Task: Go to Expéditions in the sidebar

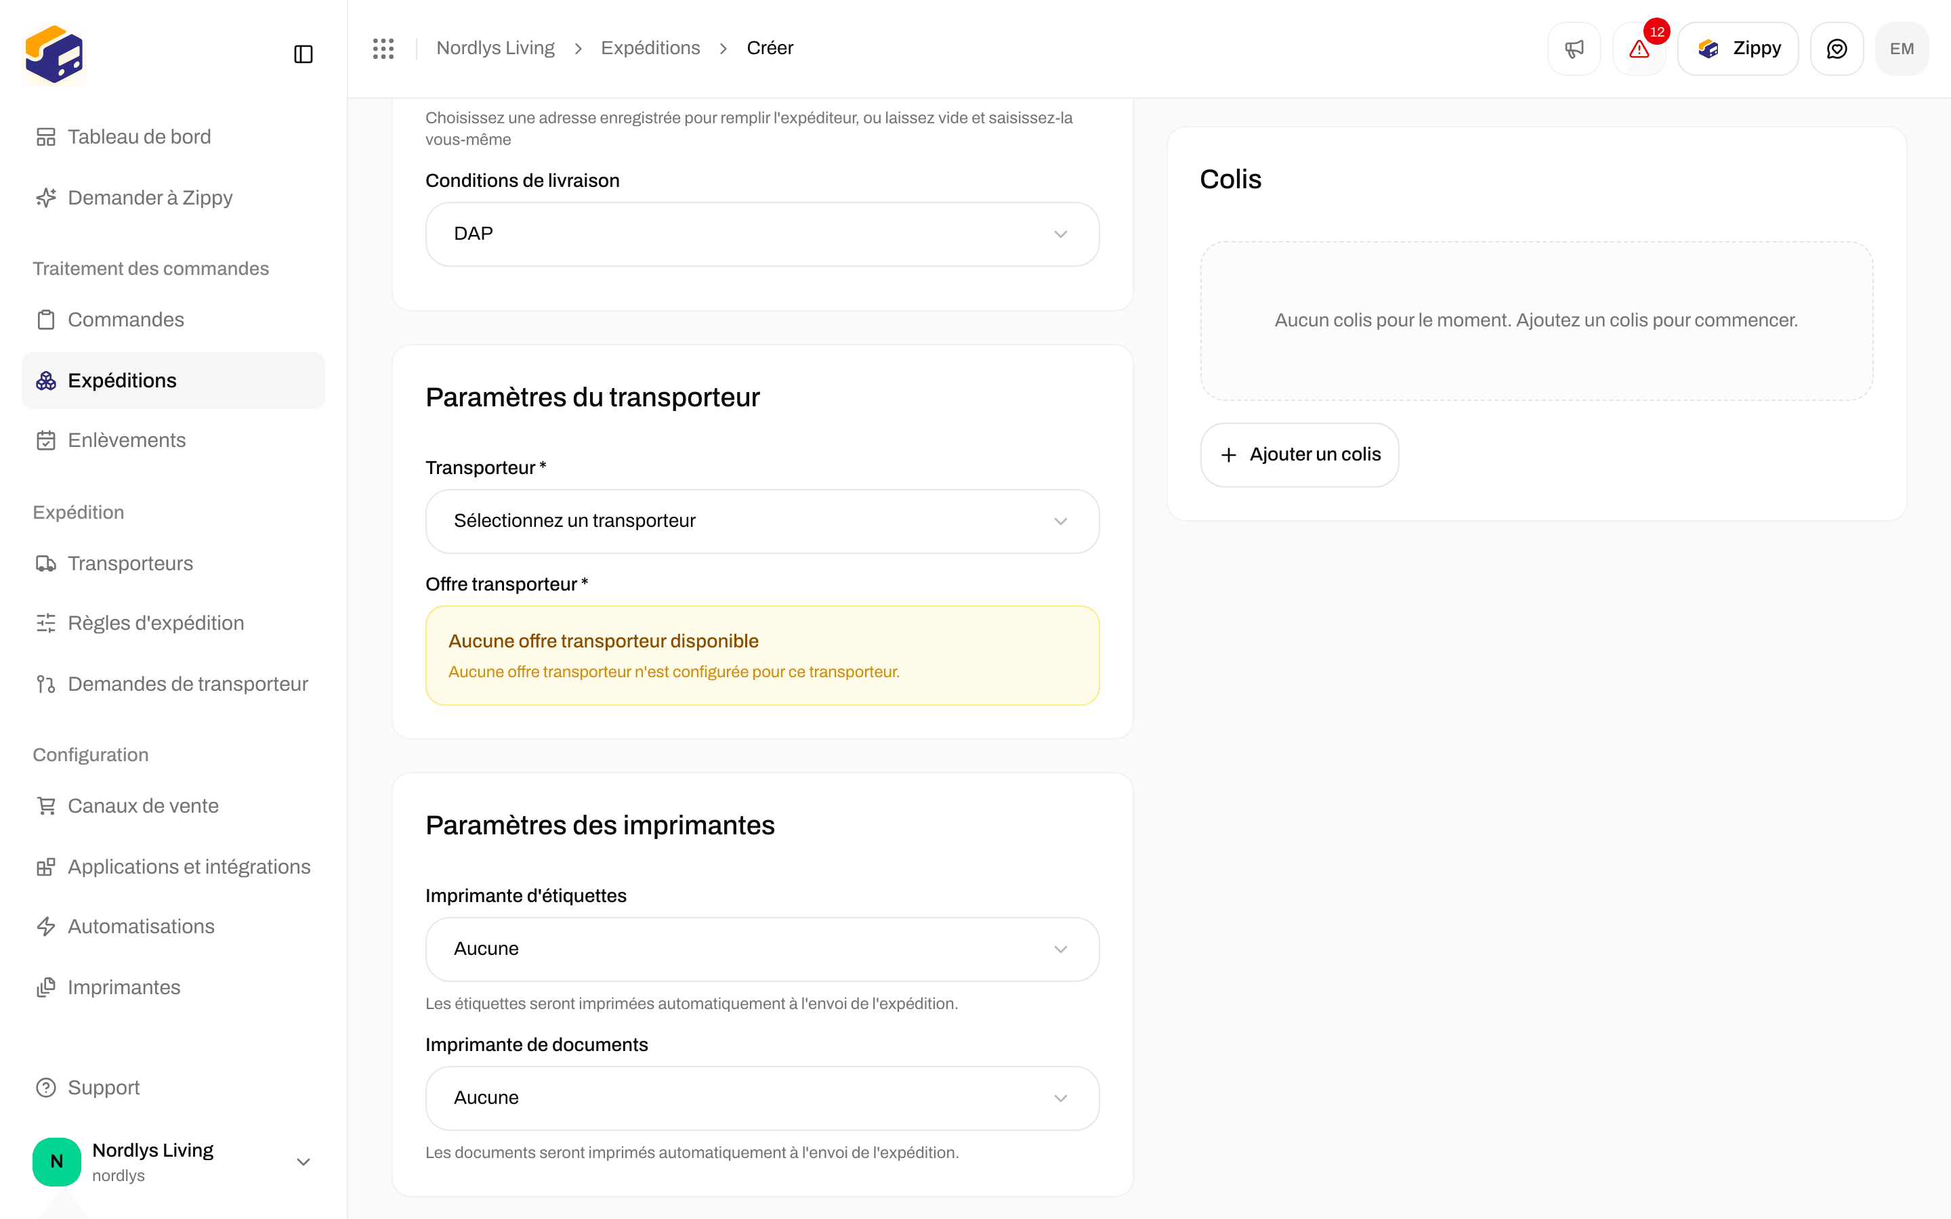Action: pyautogui.click(x=173, y=381)
